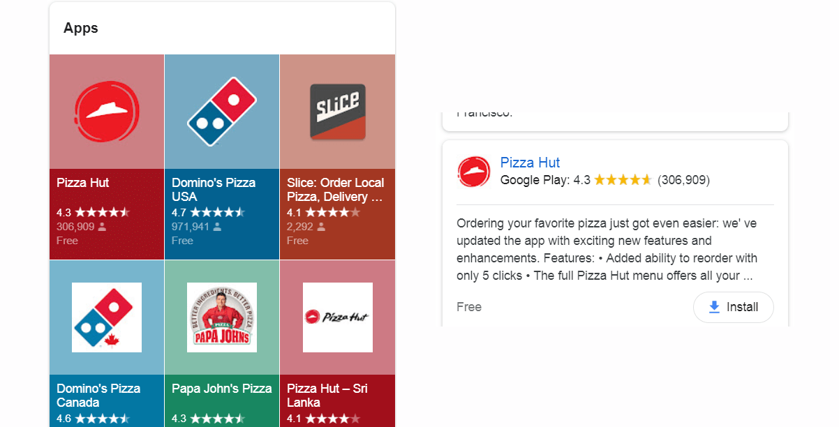
Task: Select the Papa John's Pizza title
Action: tap(222, 389)
